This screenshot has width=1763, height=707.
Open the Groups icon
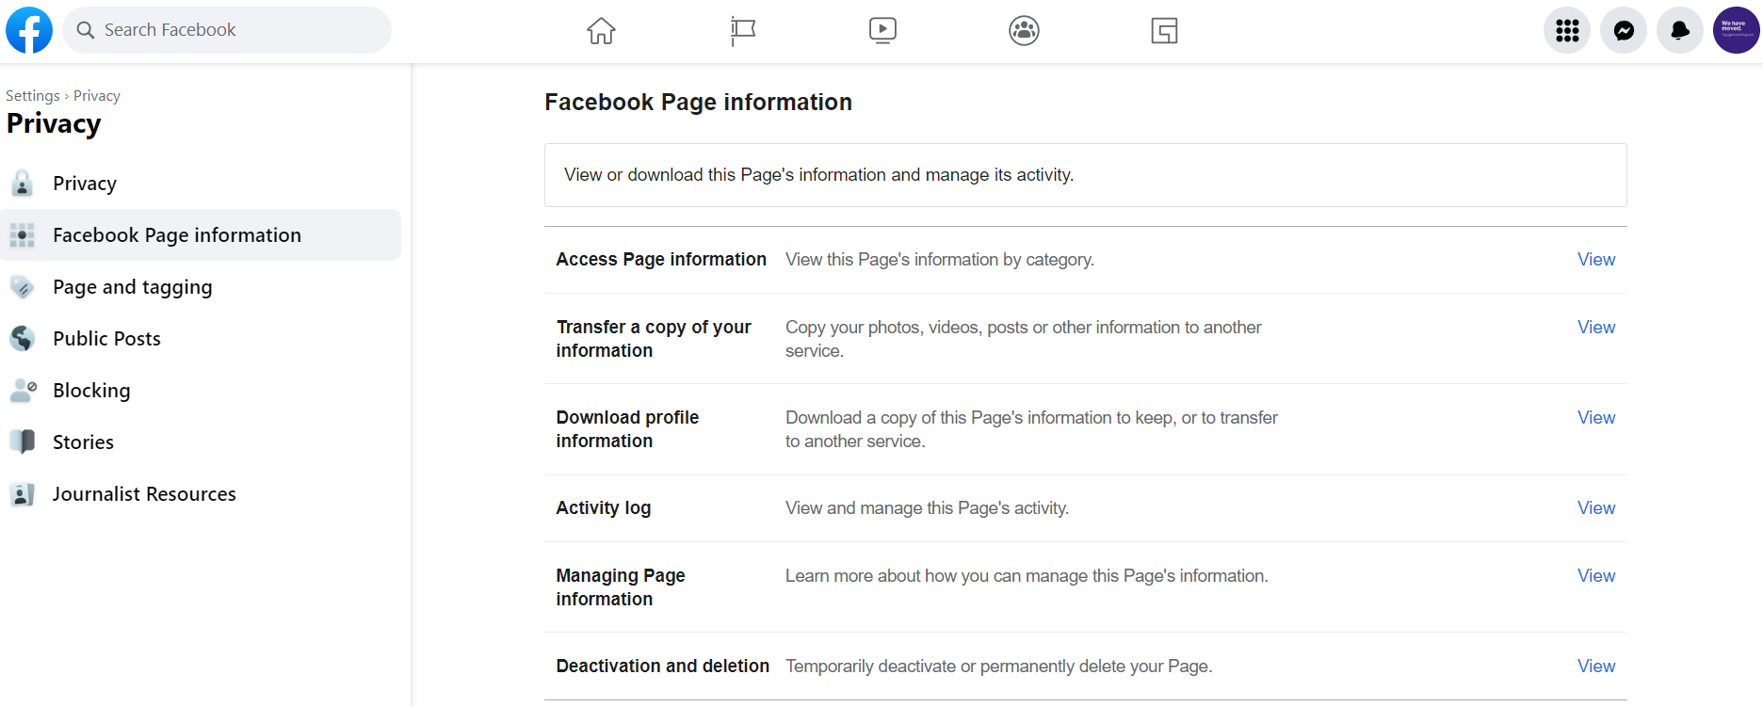(1024, 31)
